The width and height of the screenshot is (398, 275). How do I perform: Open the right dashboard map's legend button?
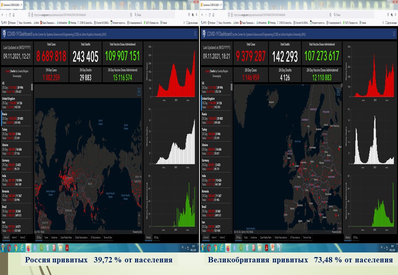pos(338,91)
